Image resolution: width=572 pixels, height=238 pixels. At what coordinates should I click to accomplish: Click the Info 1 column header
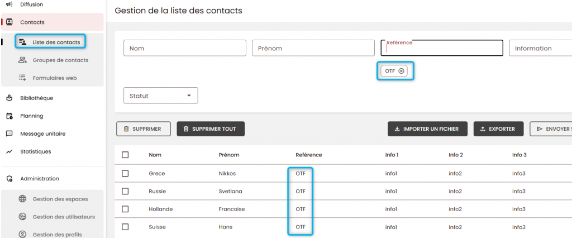tap(392, 155)
